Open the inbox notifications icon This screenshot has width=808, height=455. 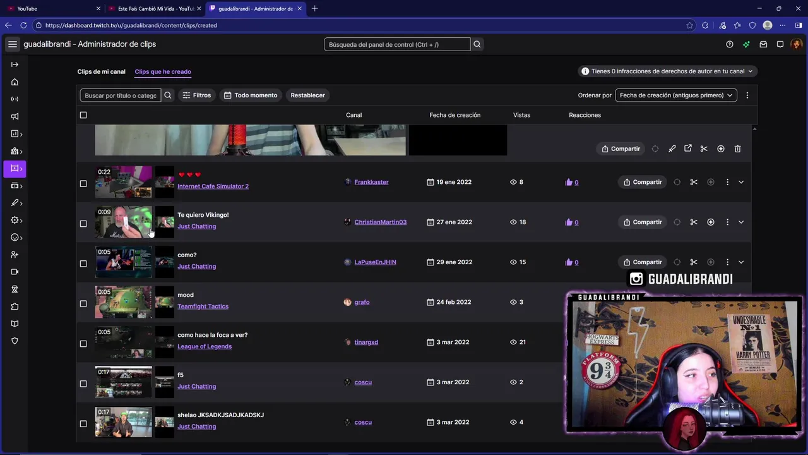click(x=763, y=44)
